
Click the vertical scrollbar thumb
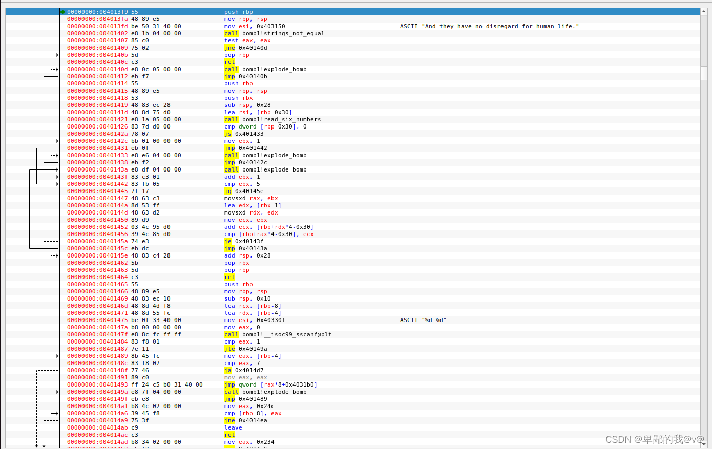(704, 73)
